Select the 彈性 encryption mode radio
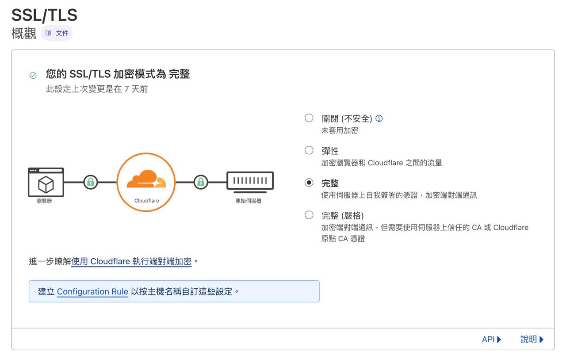Viewport: 566px width, 355px height. (x=309, y=150)
